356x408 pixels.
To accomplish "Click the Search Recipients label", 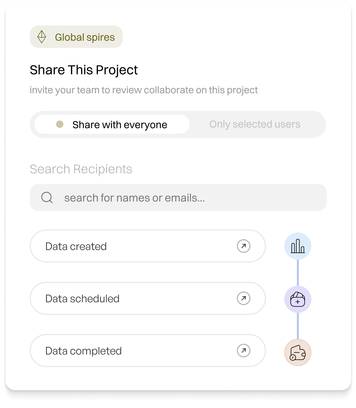I will tap(81, 169).
